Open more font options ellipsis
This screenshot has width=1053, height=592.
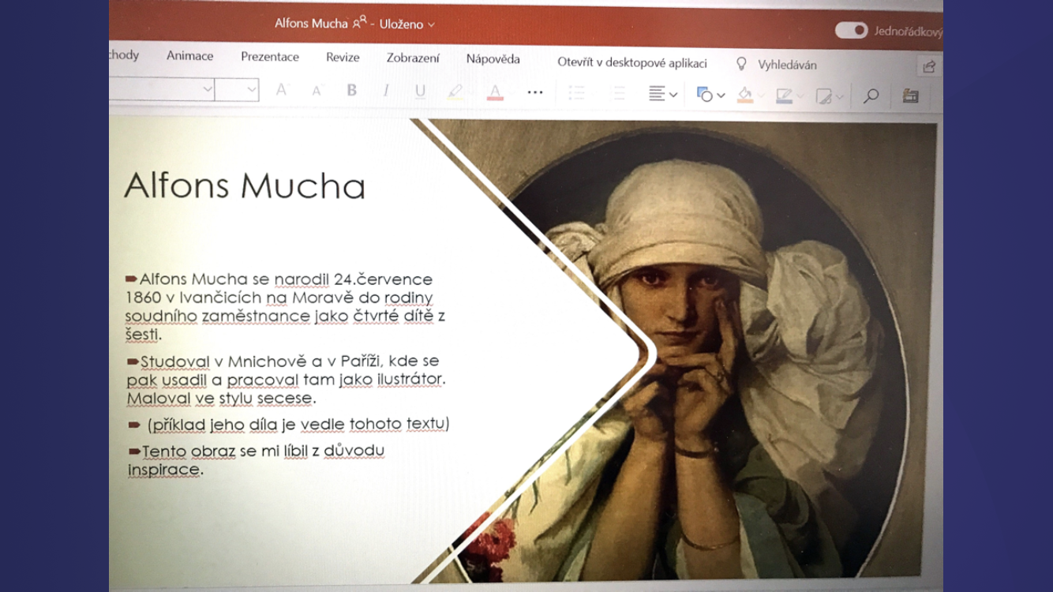(535, 92)
